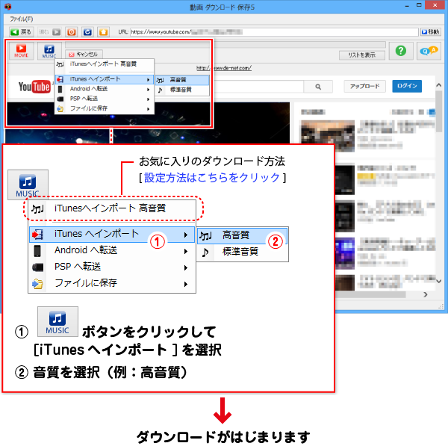Select 高音質 in the small submenu
Image resolution: width=448 pixels, height=446 pixels.
182,80
